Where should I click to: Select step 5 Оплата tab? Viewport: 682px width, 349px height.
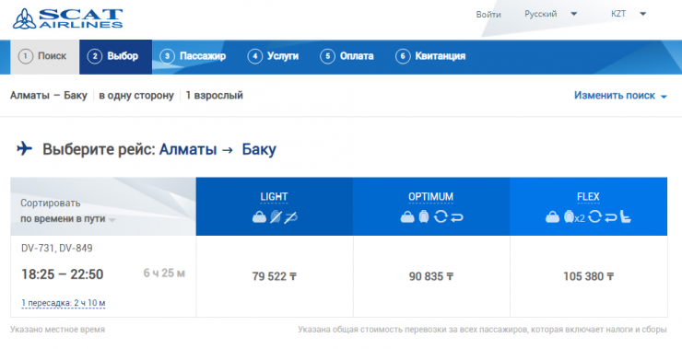coord(347,56)
